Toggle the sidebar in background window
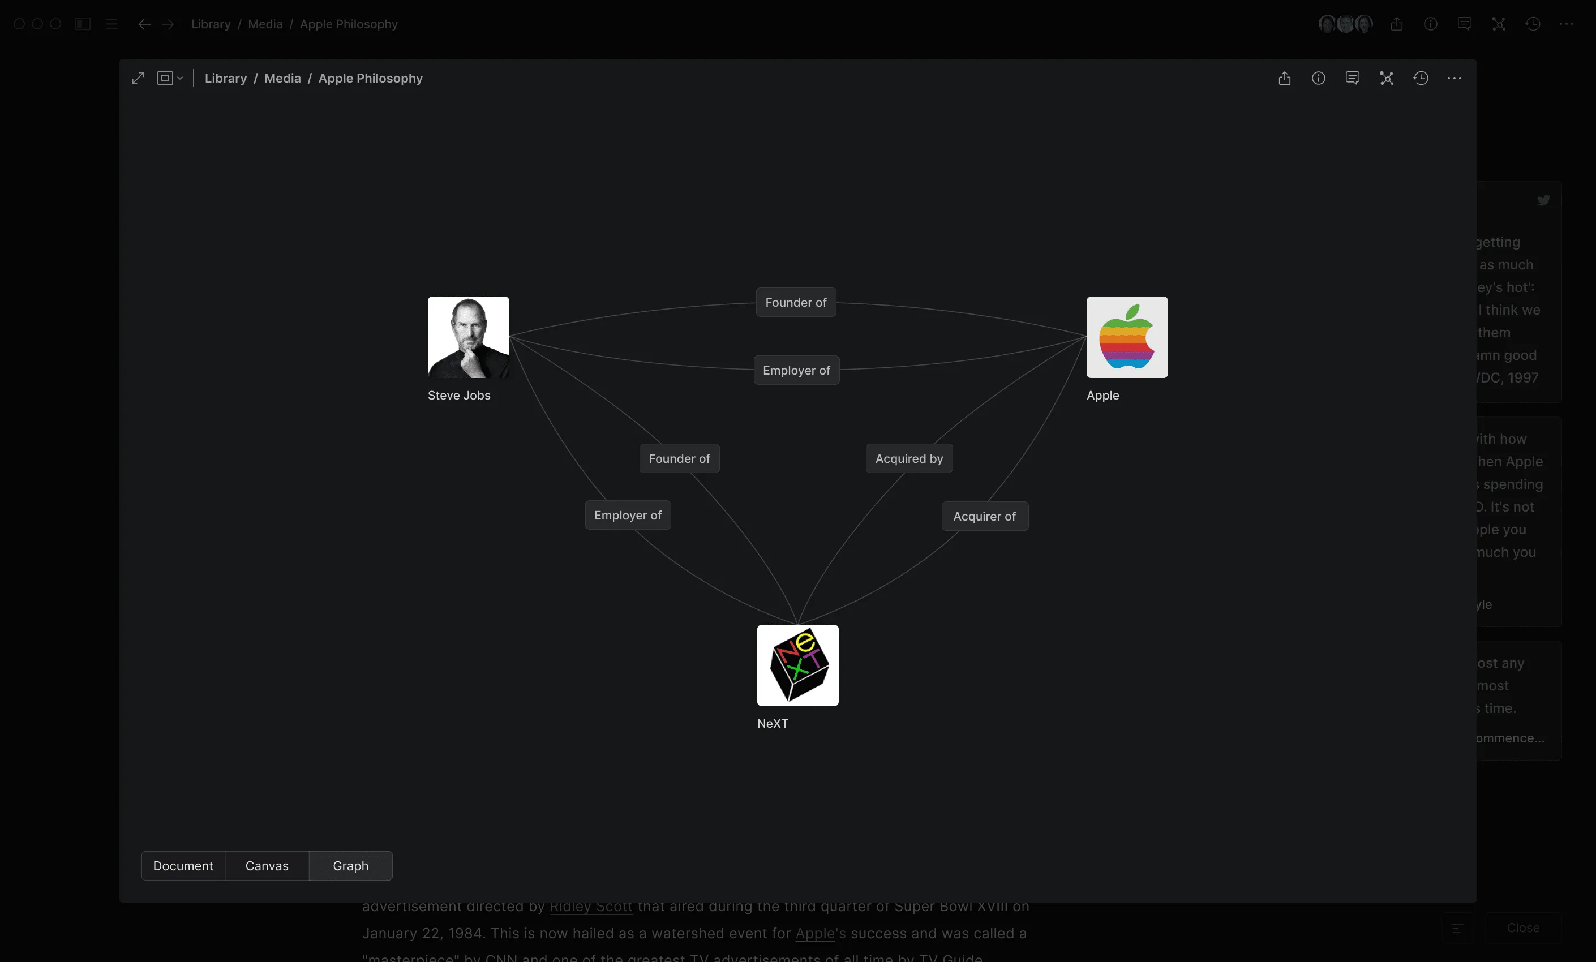 pyautogui.click(x=82, y=24)
